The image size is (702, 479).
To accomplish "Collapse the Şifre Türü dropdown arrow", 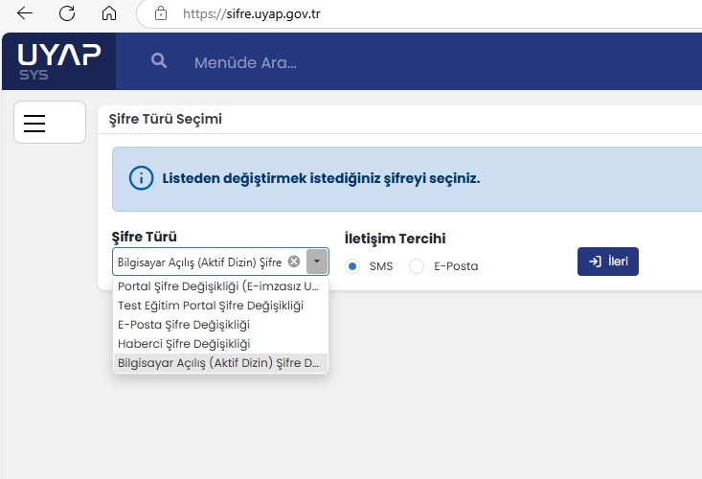I will 317,262.
